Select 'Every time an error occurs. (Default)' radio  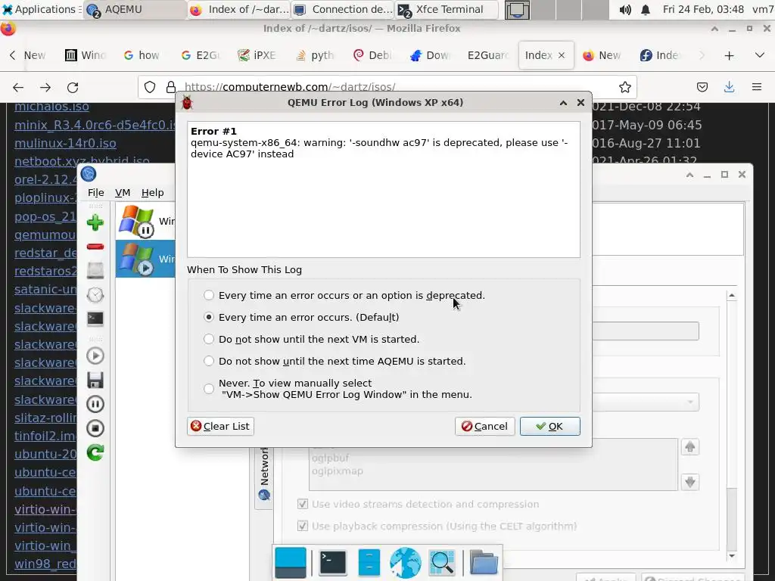(x=209, y=317)
